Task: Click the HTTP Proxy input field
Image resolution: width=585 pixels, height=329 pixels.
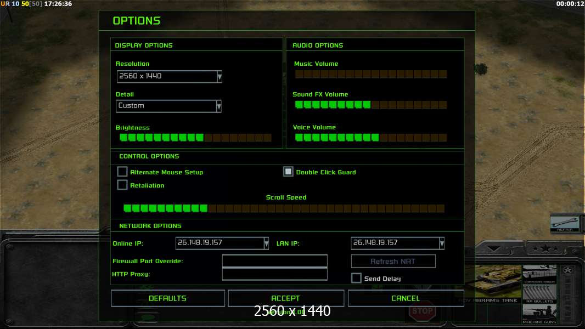Action: 274,274
